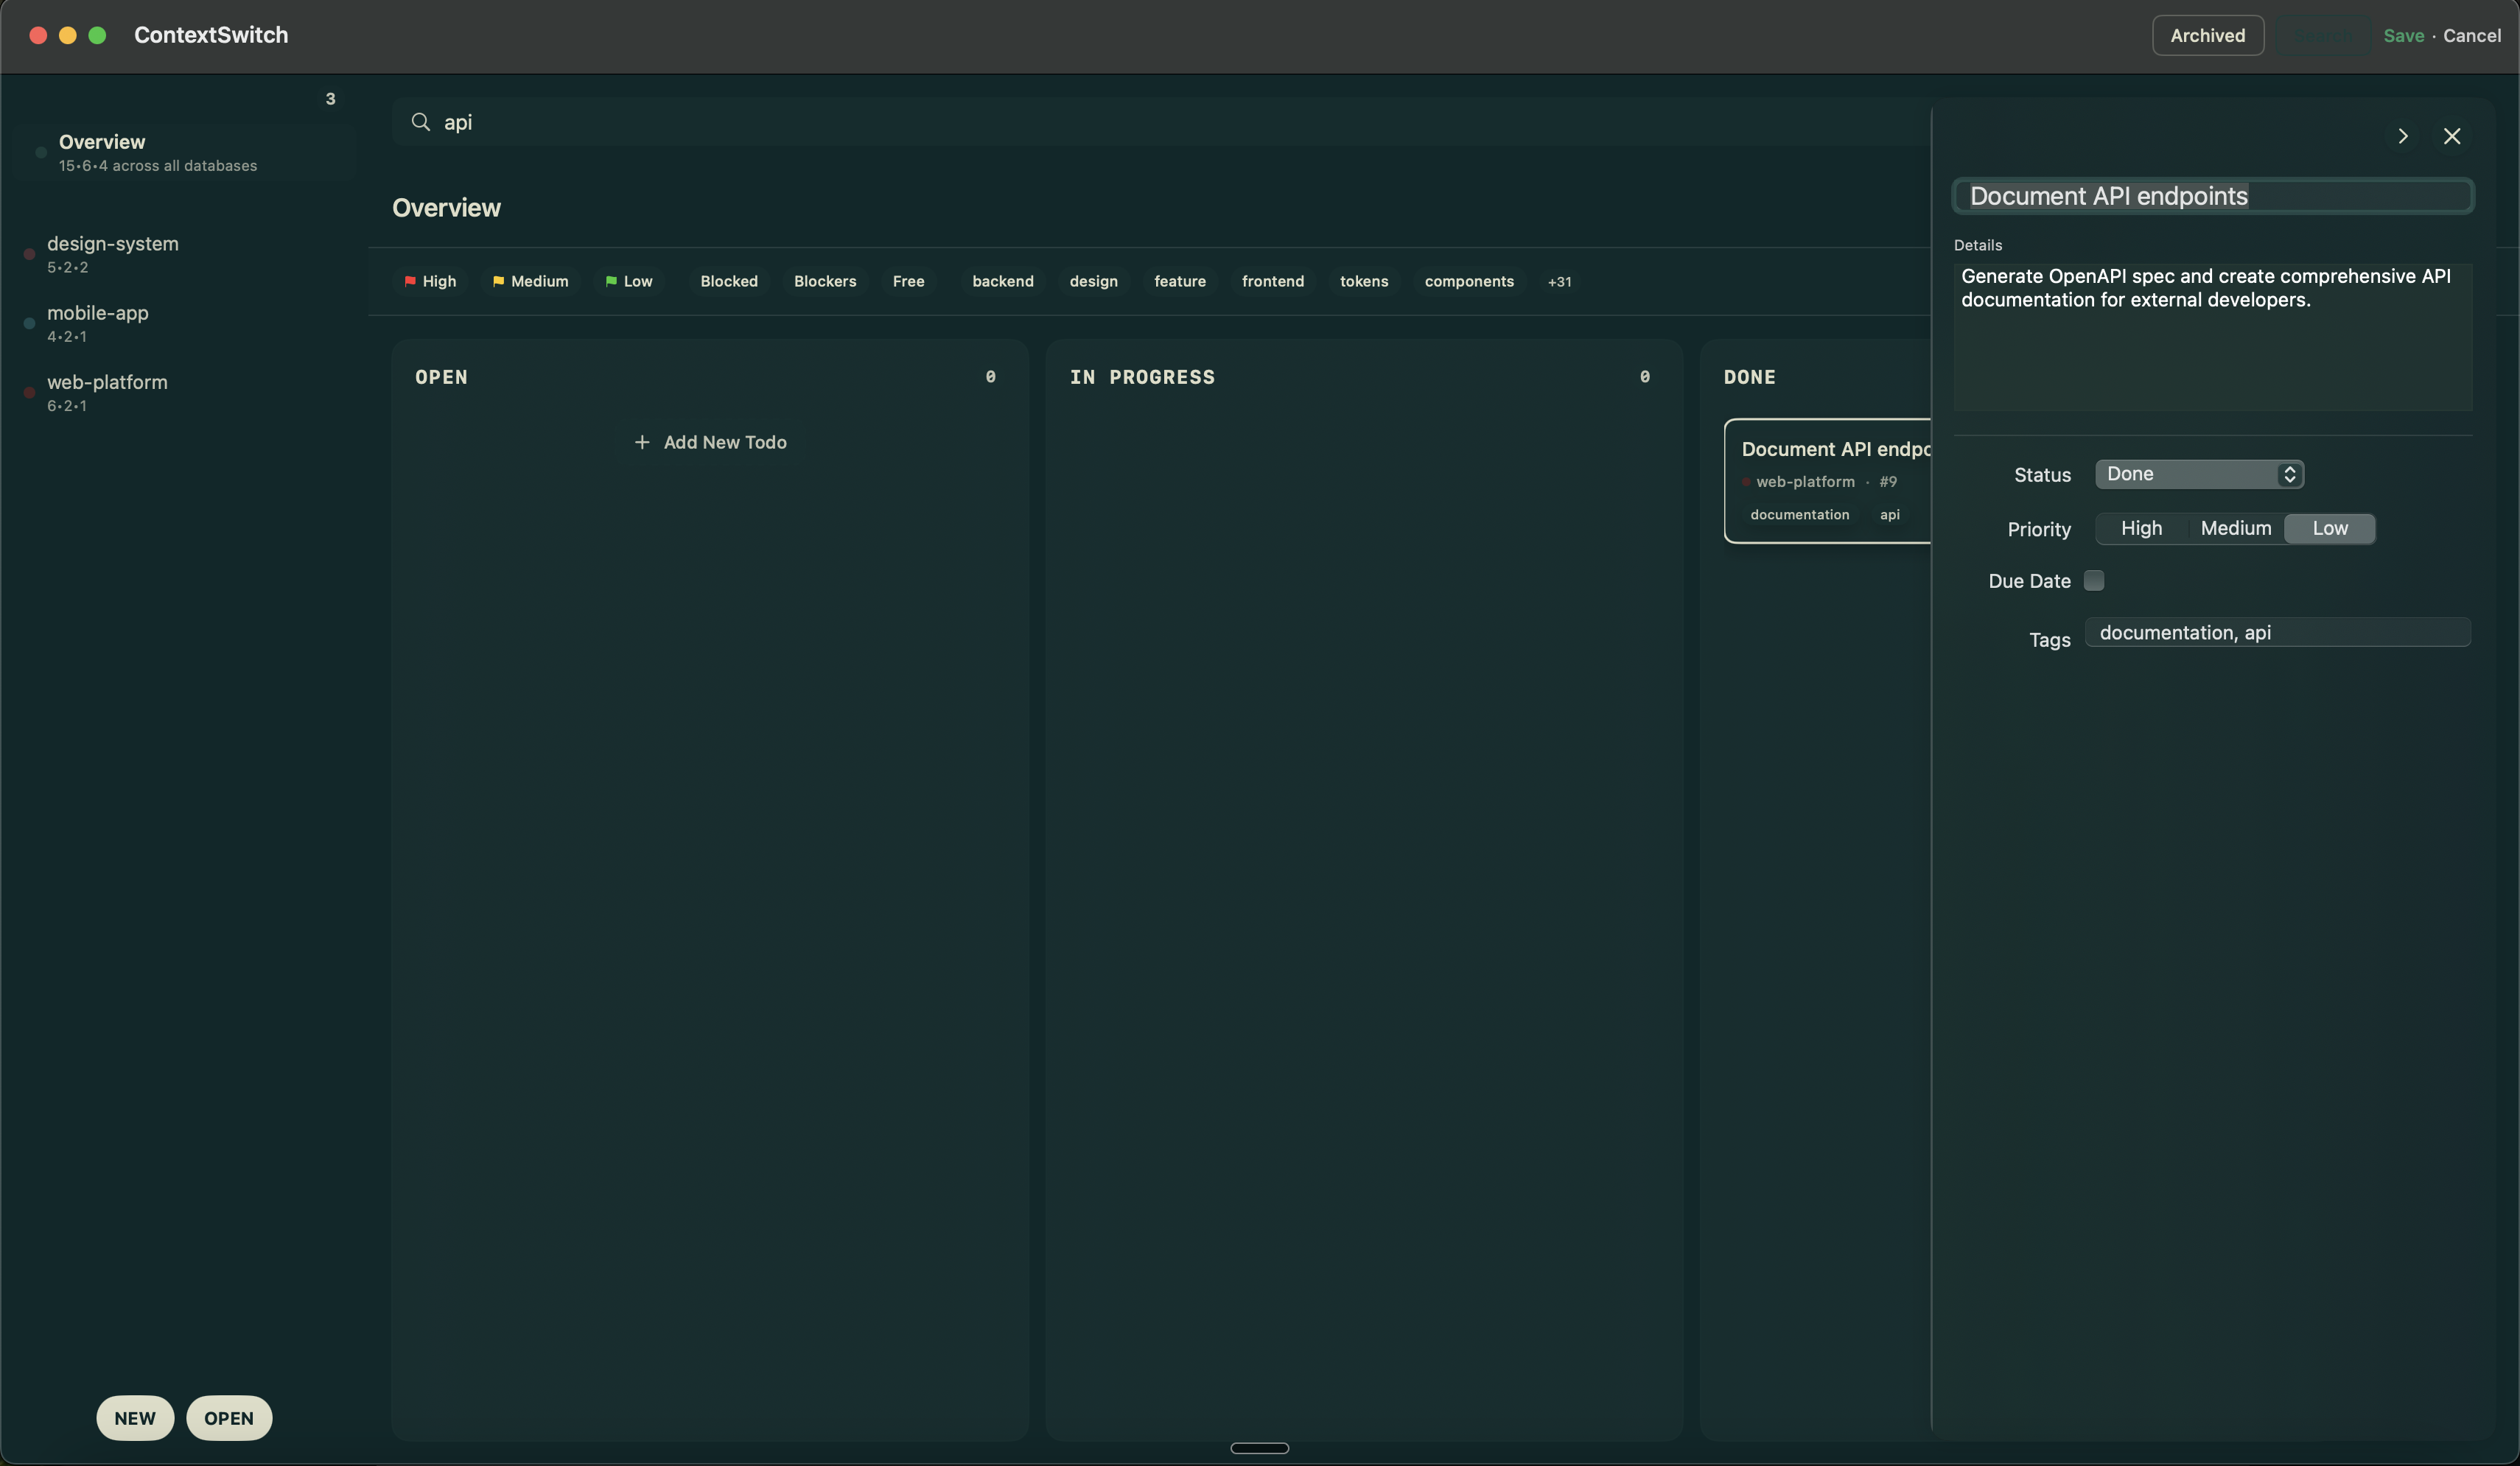Click the Archived button

(2206, 35)
